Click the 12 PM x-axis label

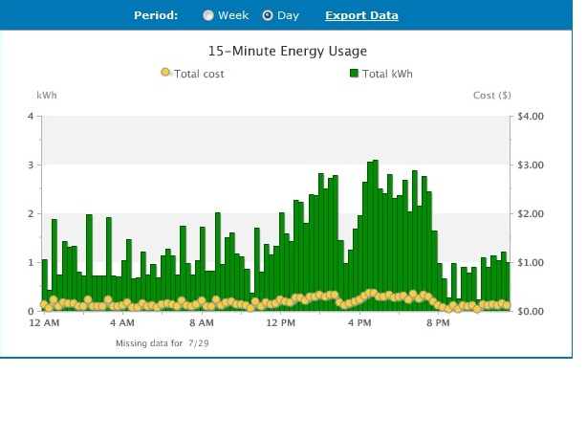[280, 324]
